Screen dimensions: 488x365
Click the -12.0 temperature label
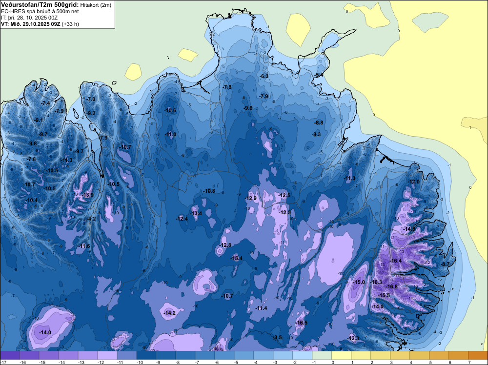[x=414, y=182]
